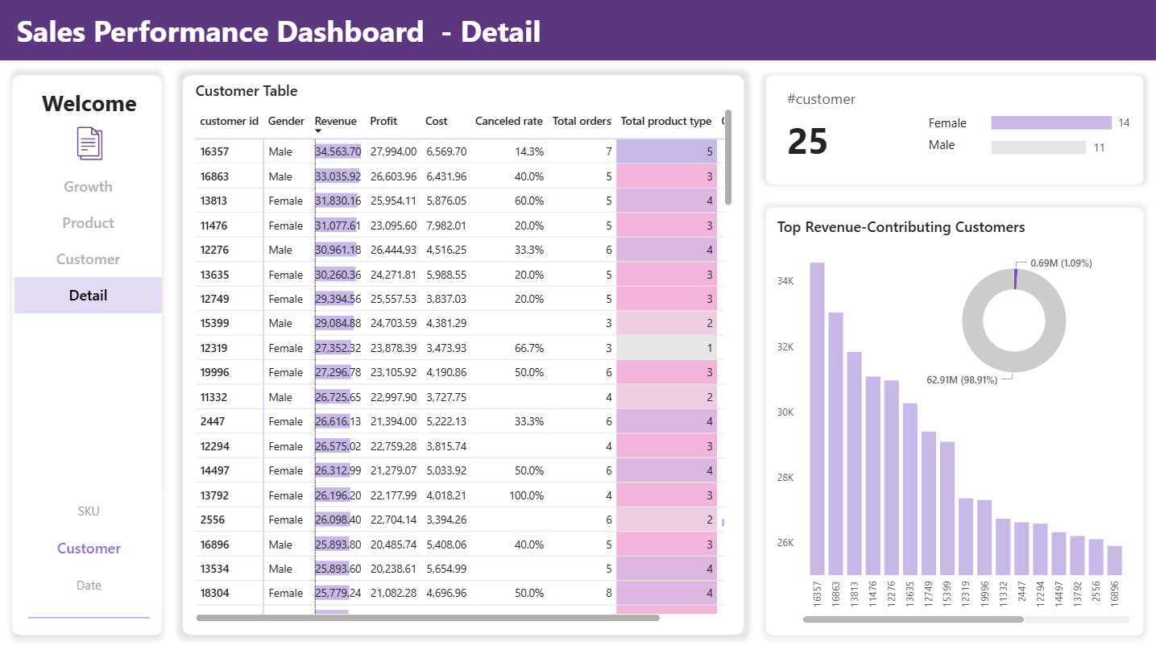The height and width of the screenshot is (646, 1156).
Task: Sort table by Canceled rate header
Action: [x=508, y=121]
